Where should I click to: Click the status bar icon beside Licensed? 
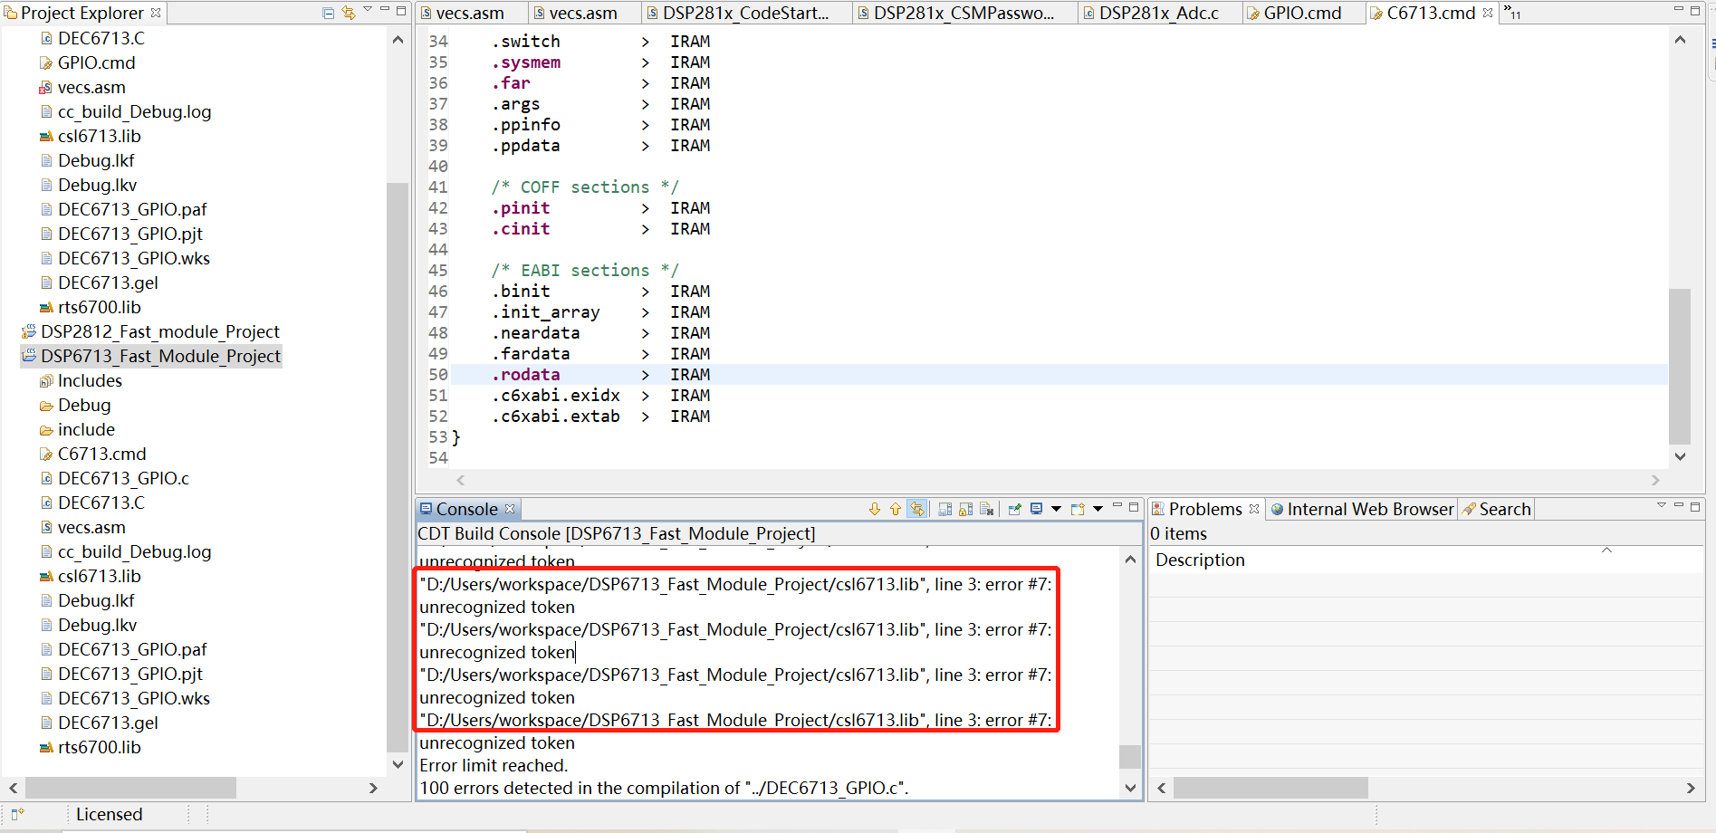(17, 814)
